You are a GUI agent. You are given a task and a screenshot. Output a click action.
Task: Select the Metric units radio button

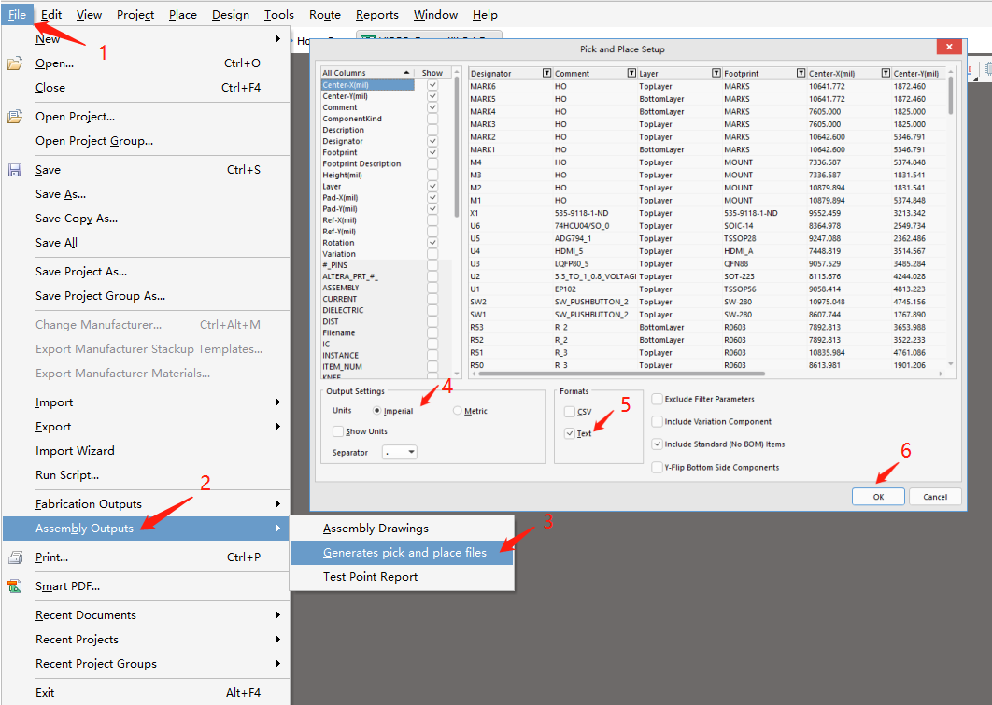click(x=458, y=411)
